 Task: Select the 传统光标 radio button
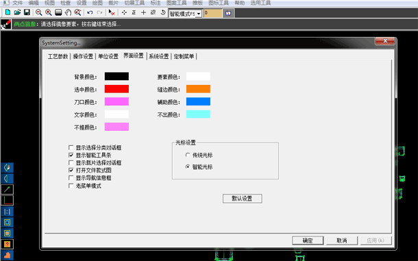tap(188, 155)
